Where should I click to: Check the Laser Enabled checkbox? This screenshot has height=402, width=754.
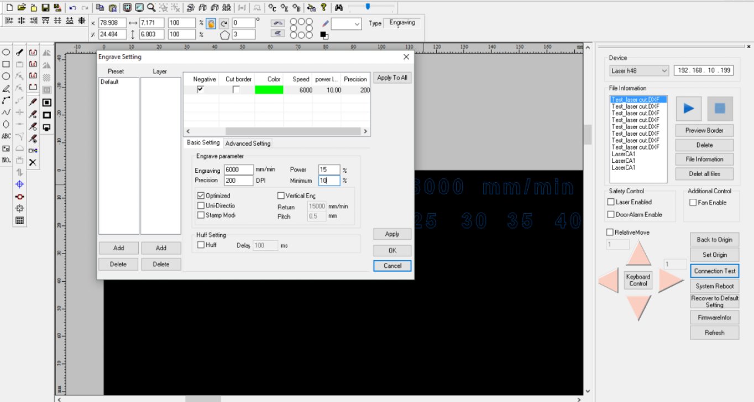(x=611, y=202)
